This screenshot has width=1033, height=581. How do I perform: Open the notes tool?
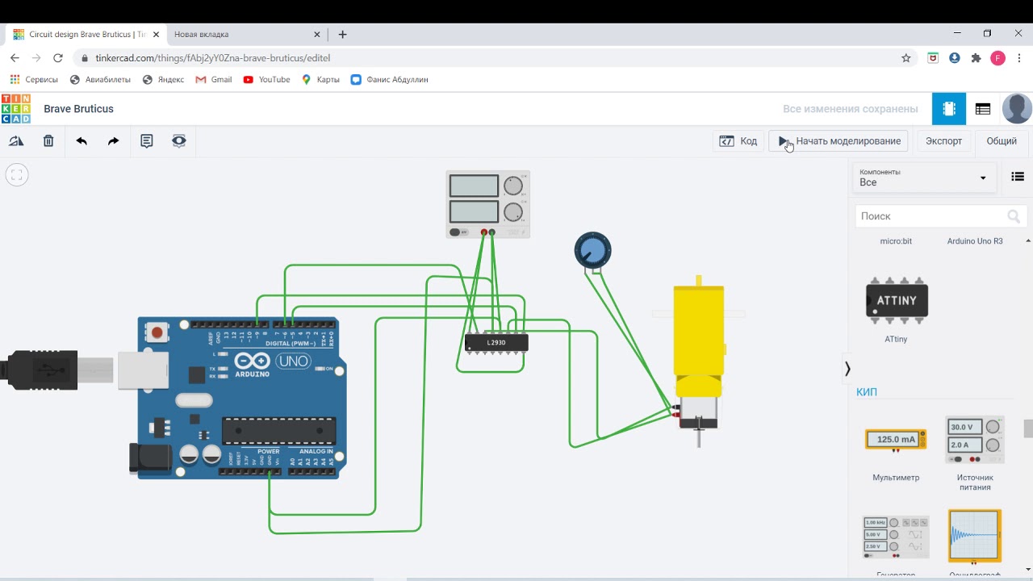(147, 141)
